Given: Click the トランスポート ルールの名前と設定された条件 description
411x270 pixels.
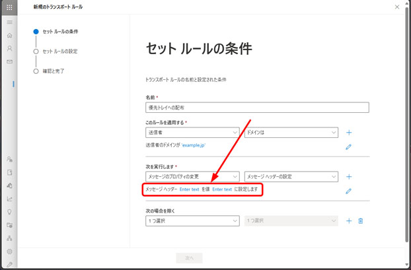Looking at the screenshot, I should pyautogui.click(x=186, y=80).
